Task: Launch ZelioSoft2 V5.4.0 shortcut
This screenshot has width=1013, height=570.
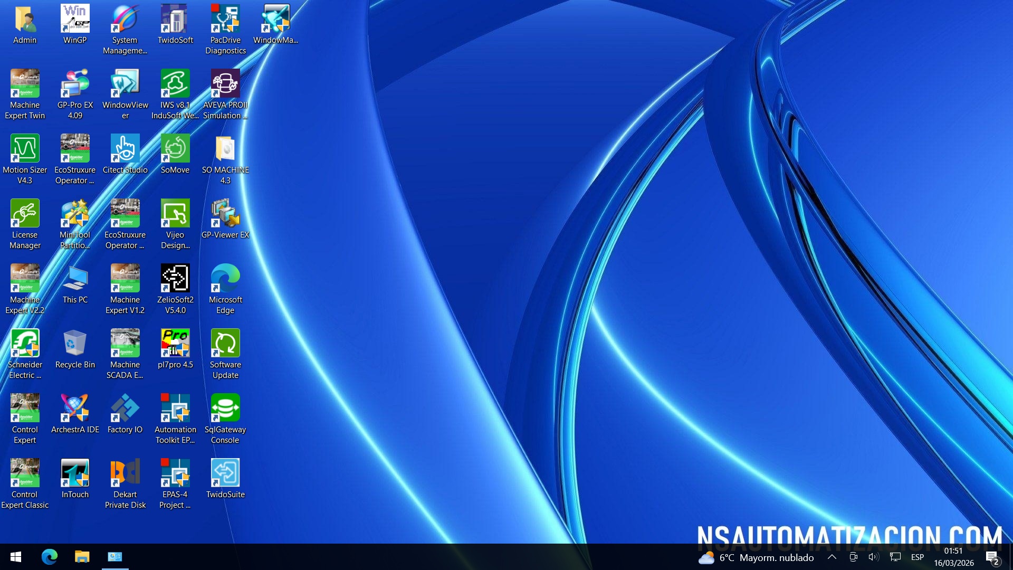Action: pos(175,290)
